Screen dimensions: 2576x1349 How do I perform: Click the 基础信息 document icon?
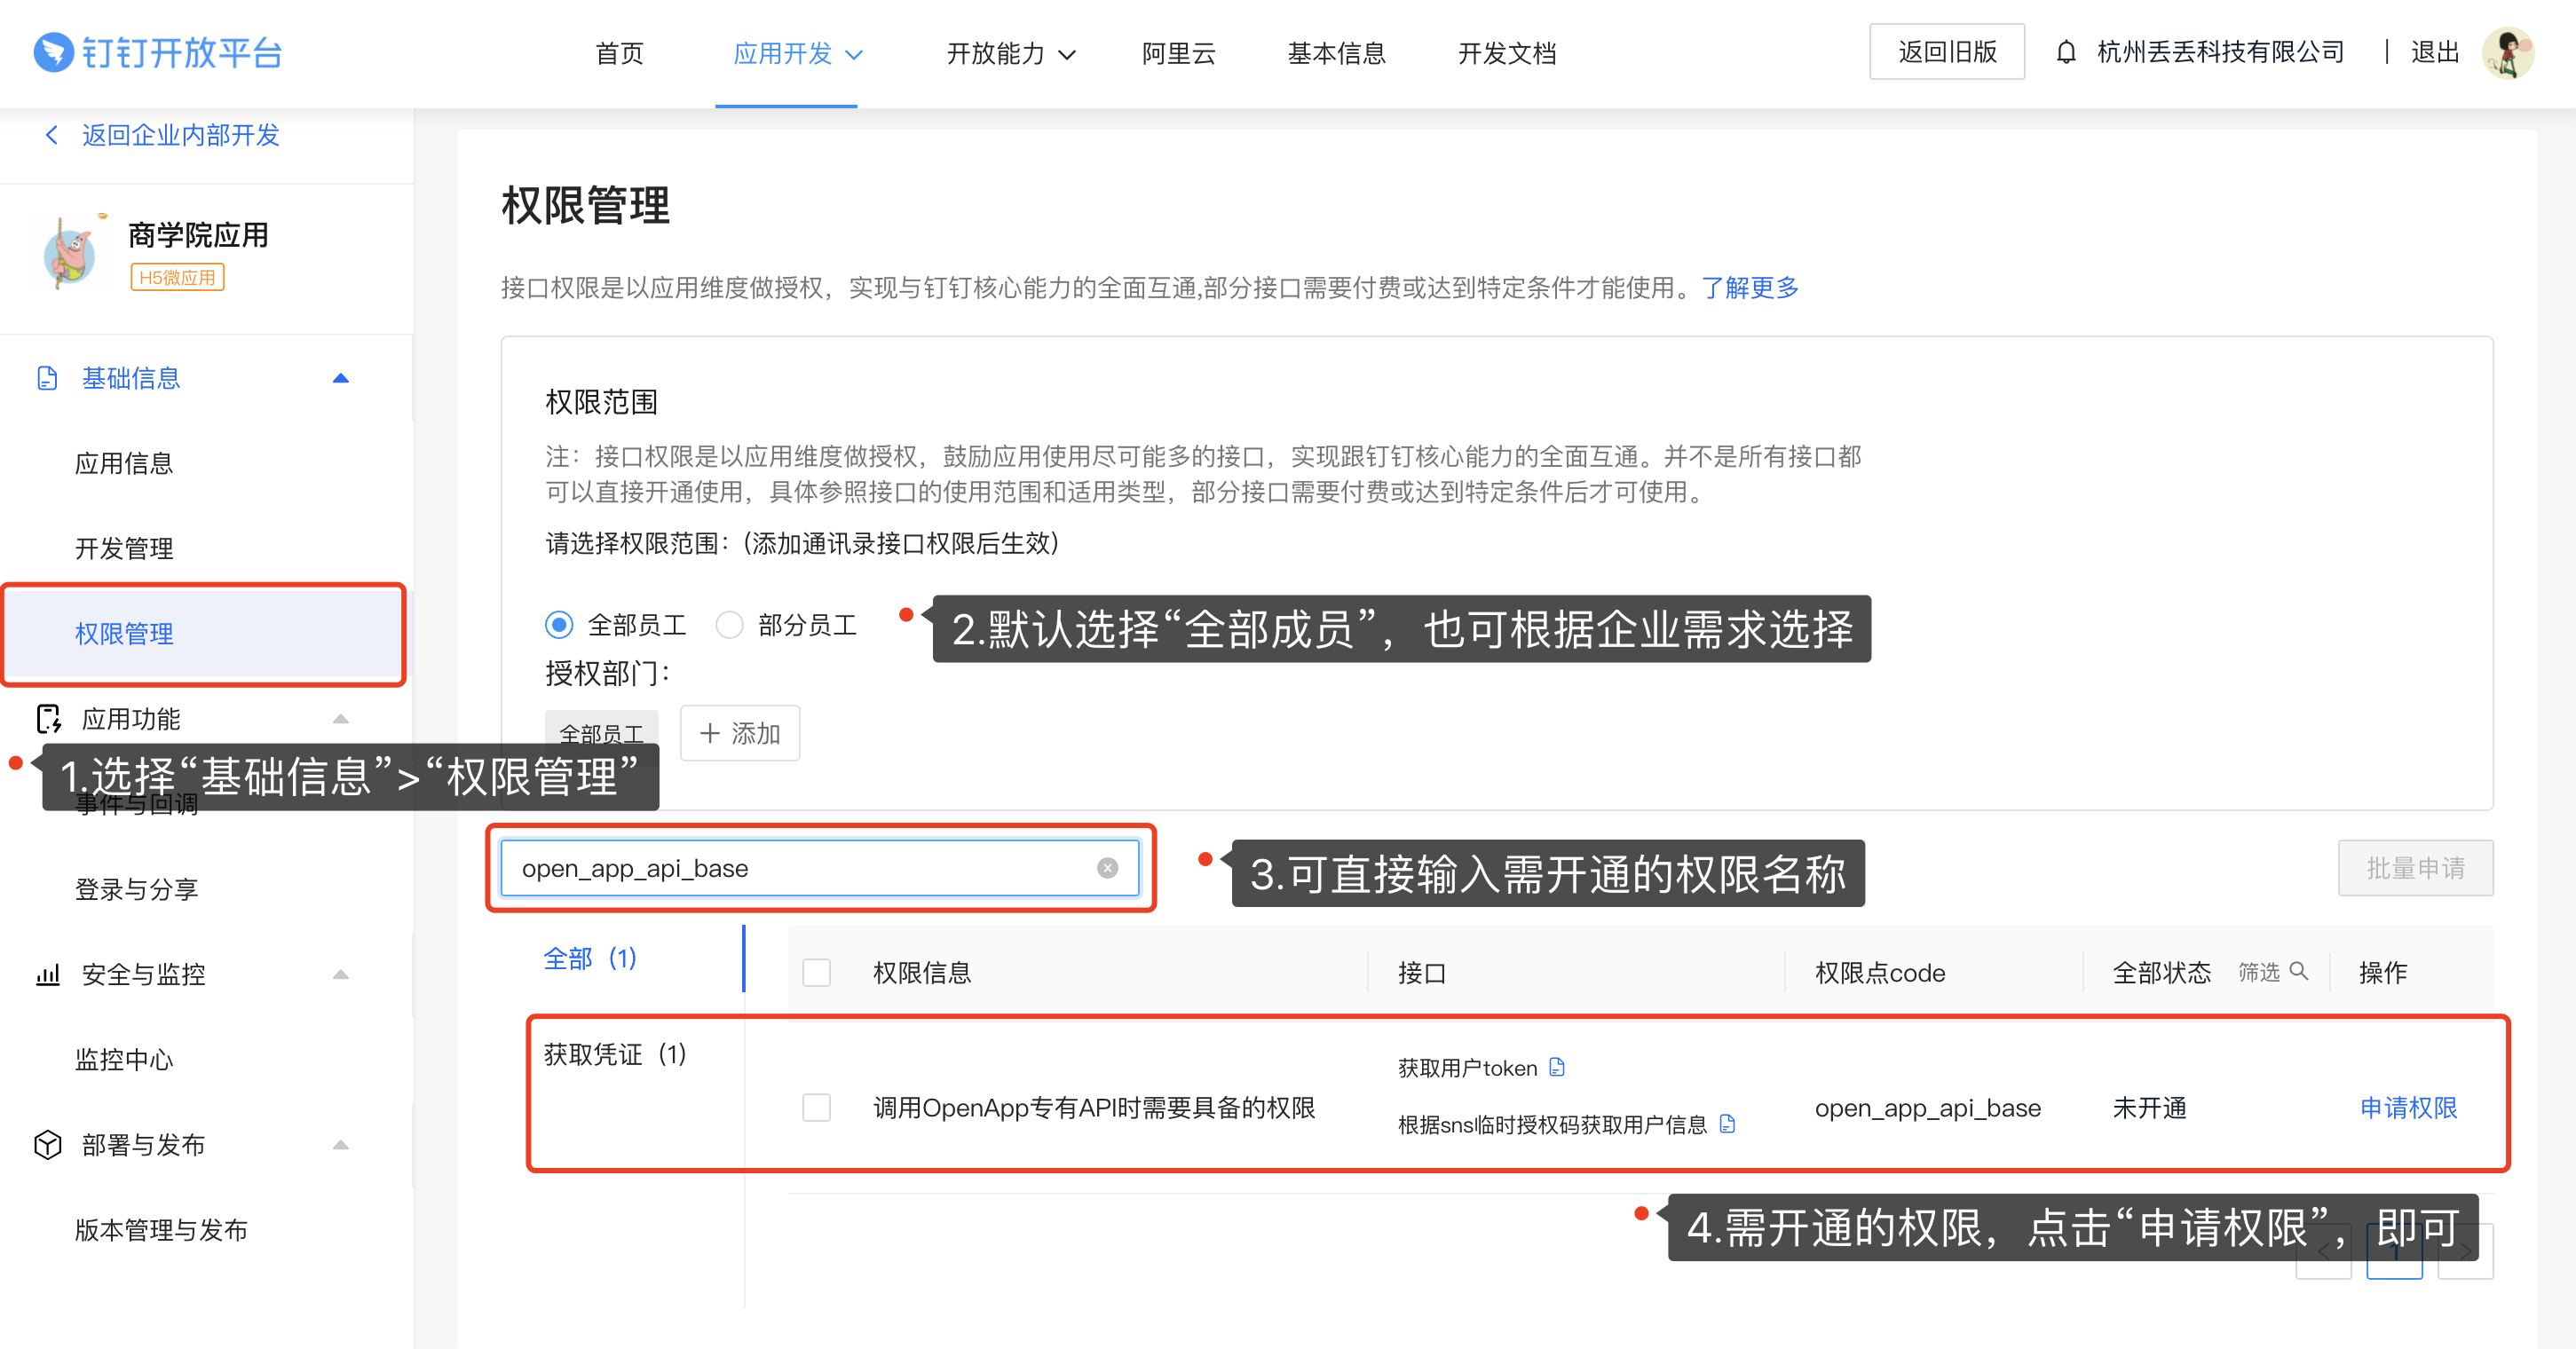(x=47, y=378)
